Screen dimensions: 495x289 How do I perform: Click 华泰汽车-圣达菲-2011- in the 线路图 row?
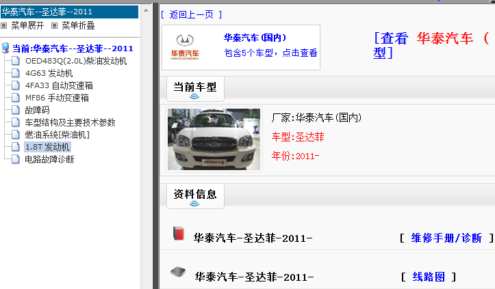pyautogui.click(x=254, y=277)
